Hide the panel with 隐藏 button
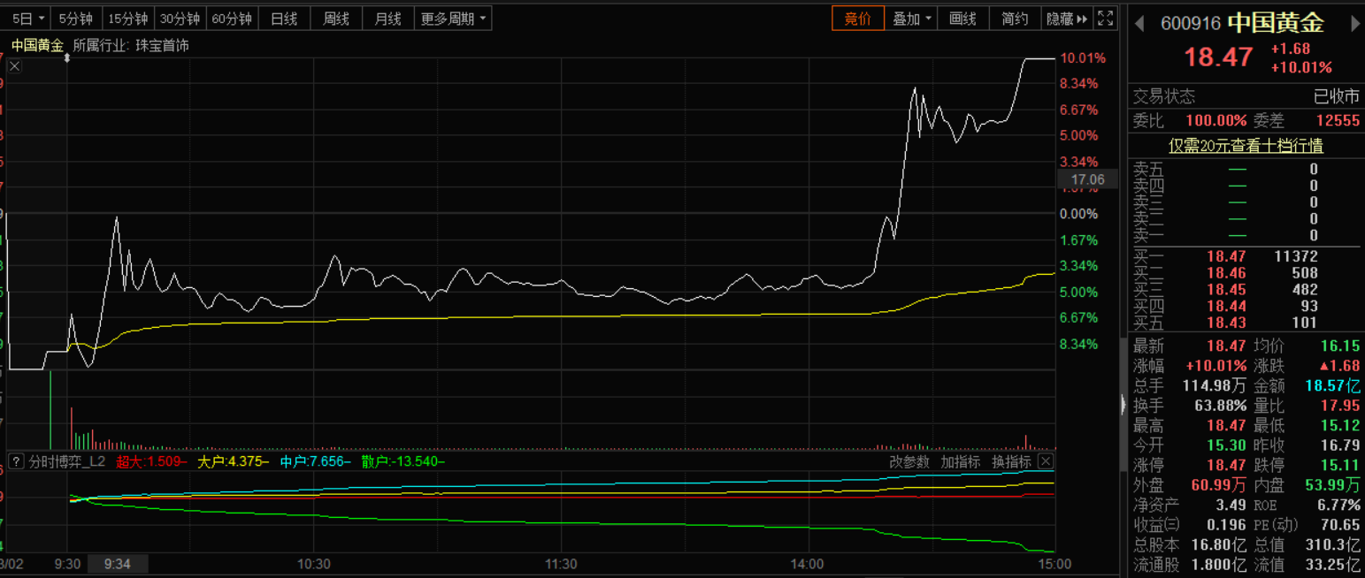Image resolution: width=1365 pixels, height=578 pixels. point(1066,19)
